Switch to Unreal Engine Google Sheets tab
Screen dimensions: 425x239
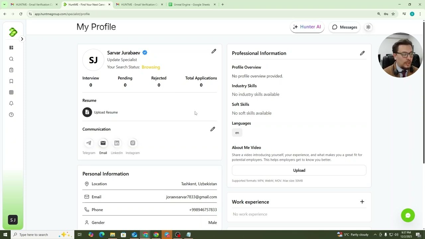192,5
